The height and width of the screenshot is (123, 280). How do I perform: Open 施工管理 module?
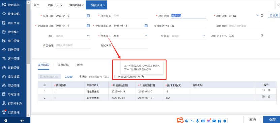click(11, 41)
